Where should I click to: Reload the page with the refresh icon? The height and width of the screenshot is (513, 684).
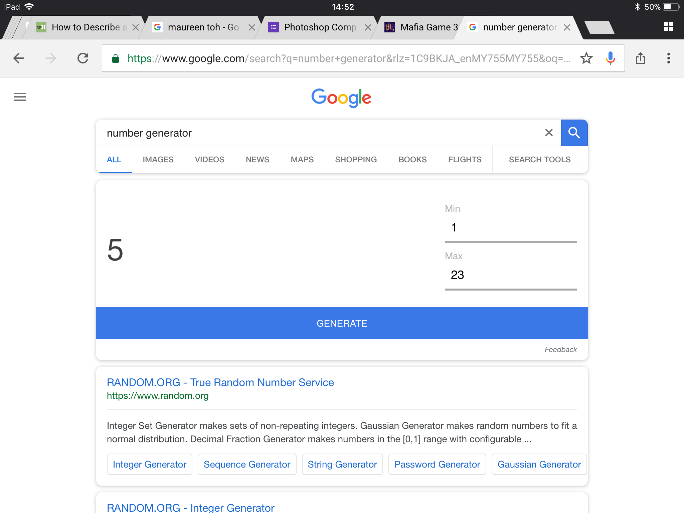coord(83,58)
